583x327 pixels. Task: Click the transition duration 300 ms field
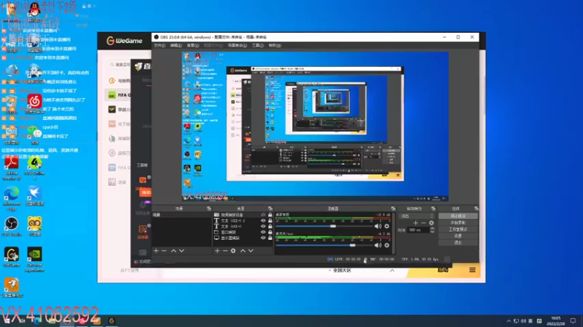click(x=418, y=230)
